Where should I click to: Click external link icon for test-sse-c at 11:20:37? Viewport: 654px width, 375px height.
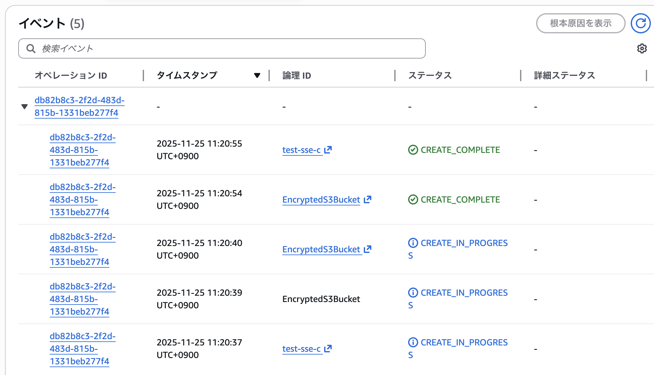(328, 349)
